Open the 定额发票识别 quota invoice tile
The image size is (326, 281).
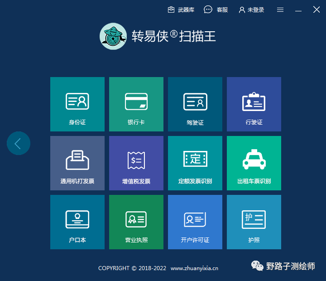pos(195,163)
